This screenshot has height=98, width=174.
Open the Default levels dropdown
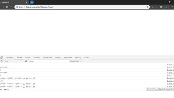[75, 61]
